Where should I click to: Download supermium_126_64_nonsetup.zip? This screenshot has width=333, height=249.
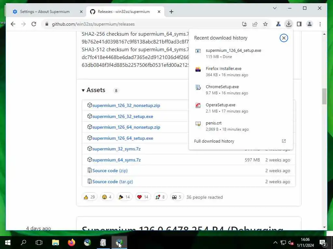pos(126,127)
